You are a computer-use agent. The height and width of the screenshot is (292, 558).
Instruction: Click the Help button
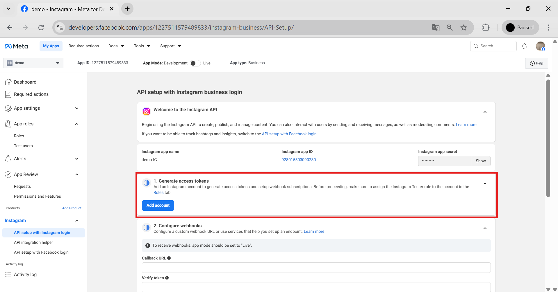point(536,63)
